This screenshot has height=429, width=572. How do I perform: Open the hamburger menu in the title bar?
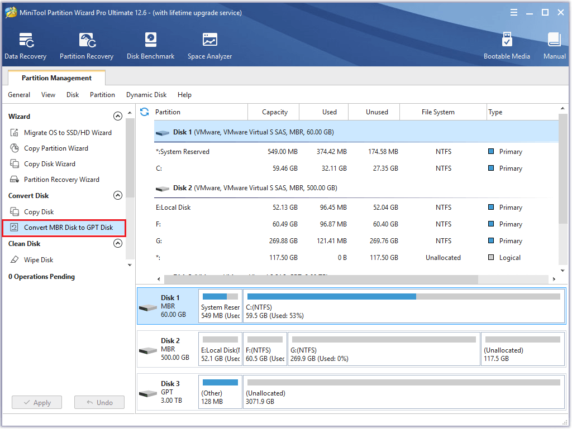point(514,12)
